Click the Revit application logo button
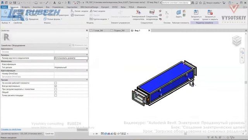The image size is (248, 140). (2, 3)
